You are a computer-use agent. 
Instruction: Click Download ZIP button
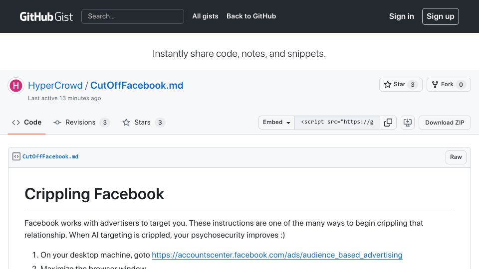coord(445,123)
